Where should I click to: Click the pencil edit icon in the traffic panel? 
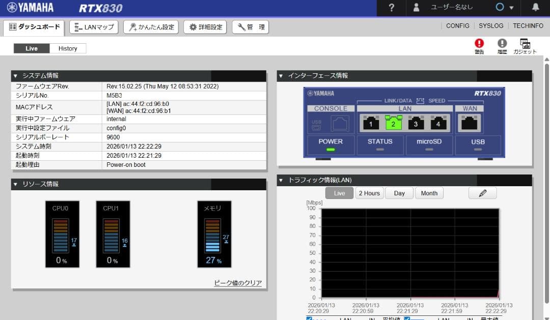pyautogui.click(x=482, y=193)
